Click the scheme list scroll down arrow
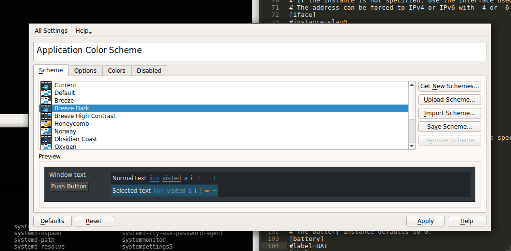 412,146
